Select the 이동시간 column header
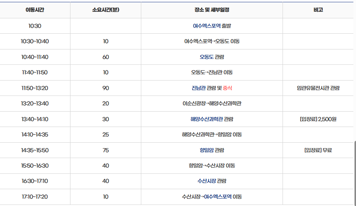The image size is (356, 206). point(35,10)
